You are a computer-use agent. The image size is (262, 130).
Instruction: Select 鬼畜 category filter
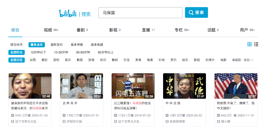coord(150,60)
